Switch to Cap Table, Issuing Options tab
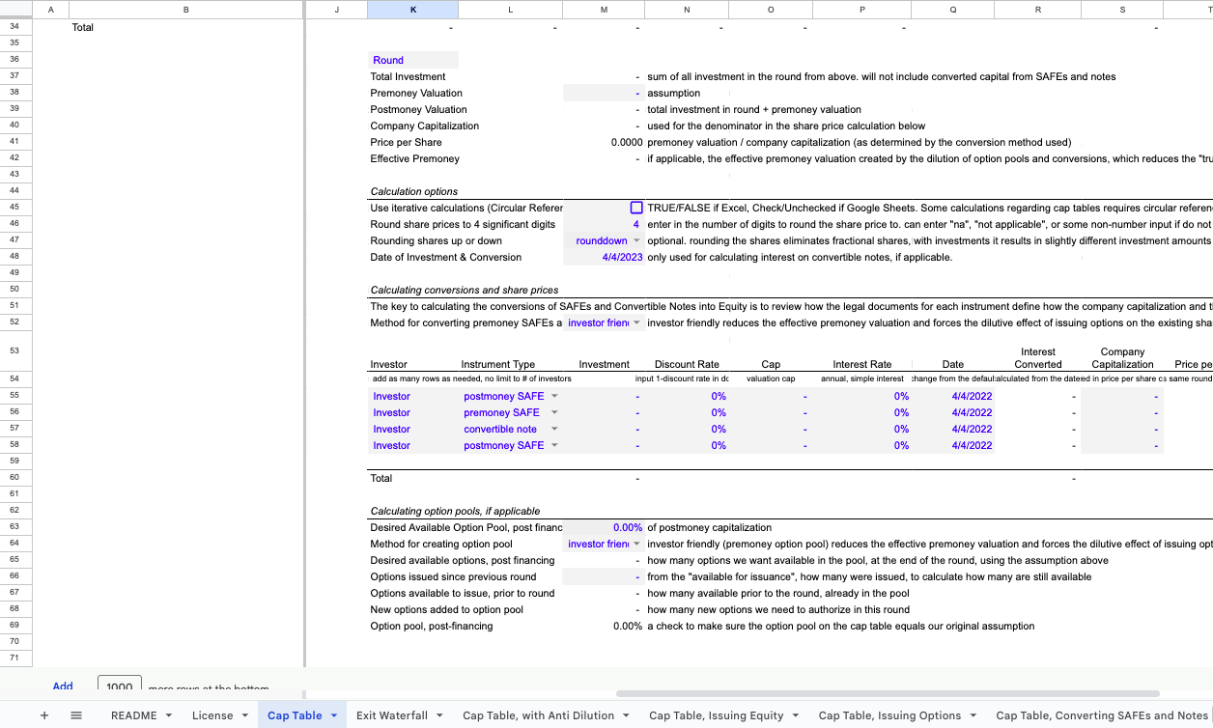The image size is (1213, 728). [889, 715]
